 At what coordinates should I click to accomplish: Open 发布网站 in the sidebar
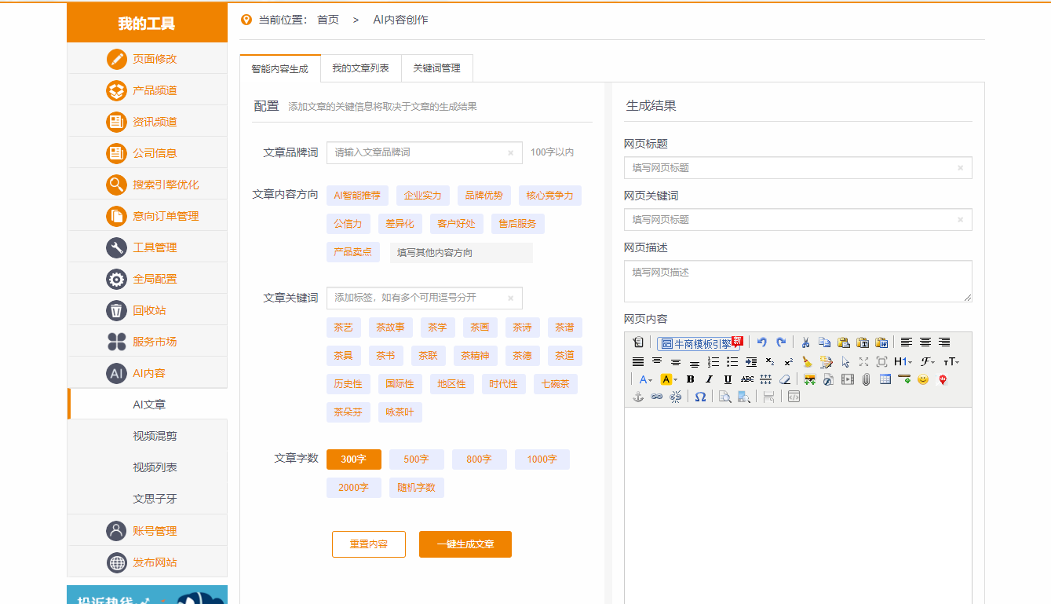[x=148, y=562]
